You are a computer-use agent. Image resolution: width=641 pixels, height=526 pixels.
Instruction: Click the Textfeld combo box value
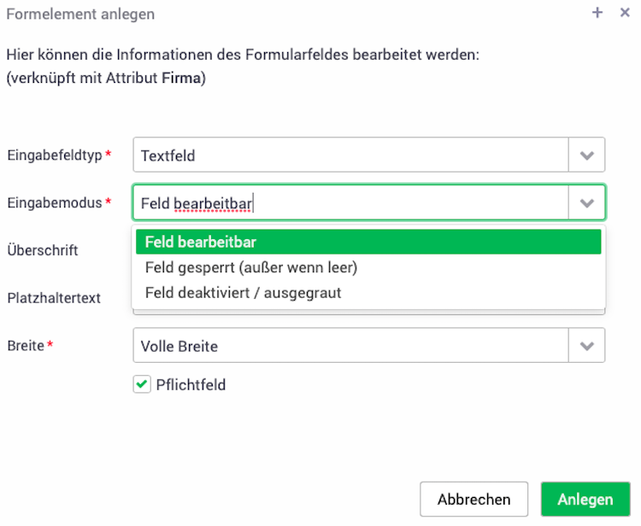coord(350,155)
